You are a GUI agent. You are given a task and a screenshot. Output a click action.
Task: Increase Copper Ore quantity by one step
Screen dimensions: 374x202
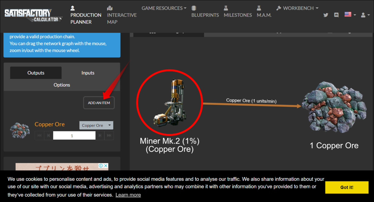(x=100, y=135)
